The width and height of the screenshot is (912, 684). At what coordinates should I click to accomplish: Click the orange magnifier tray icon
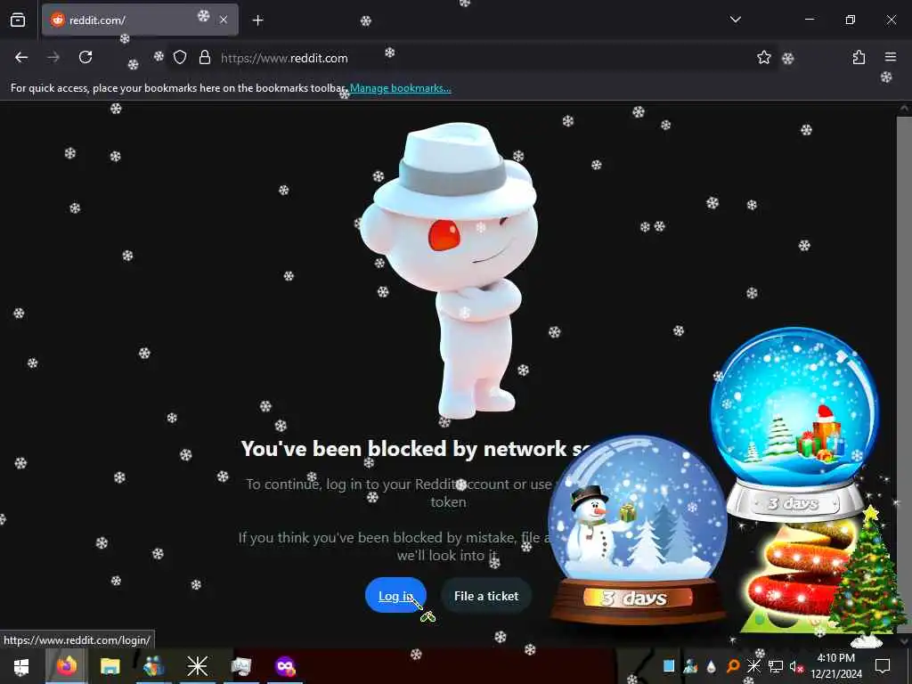[x=733, y=666]
